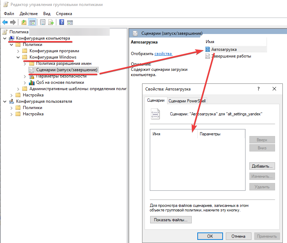
Task: Open the Файл menu
Action: [9, 14]
